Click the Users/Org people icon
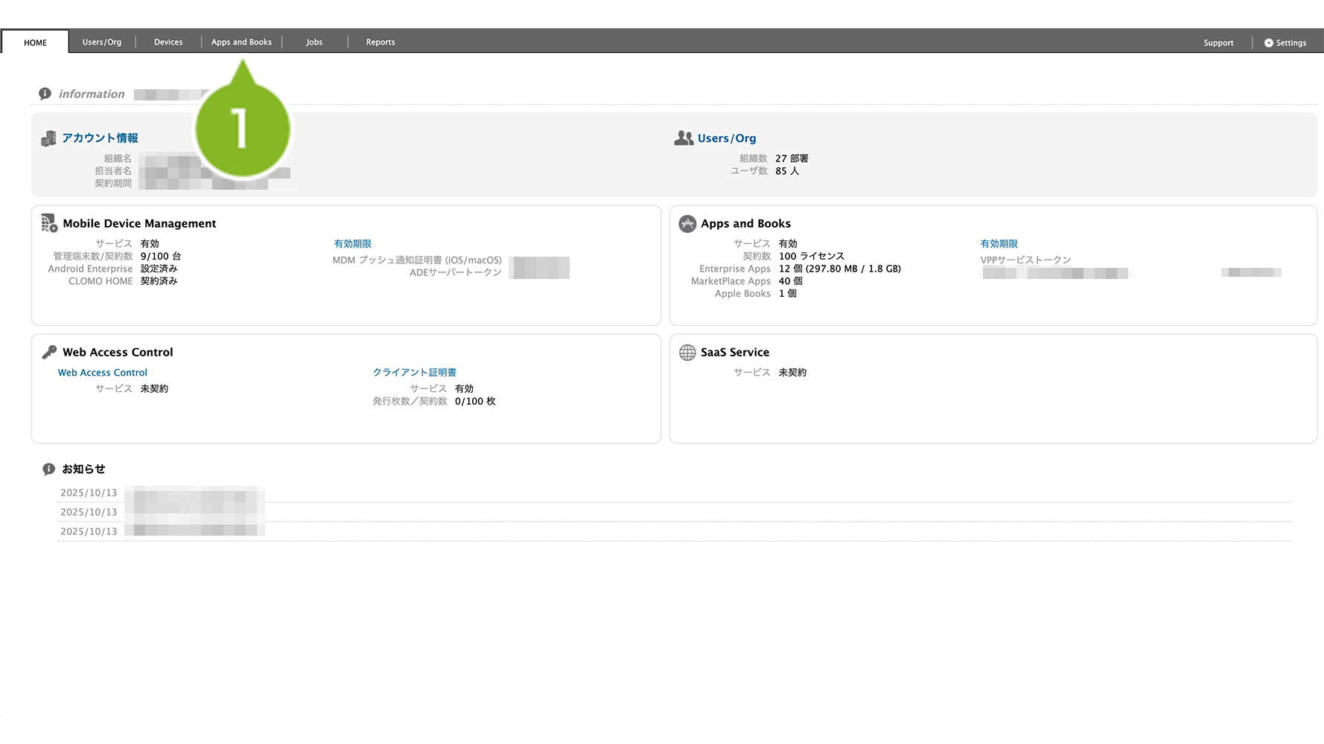This screenshot has height=744, width=1324. [x=684, y=138]
